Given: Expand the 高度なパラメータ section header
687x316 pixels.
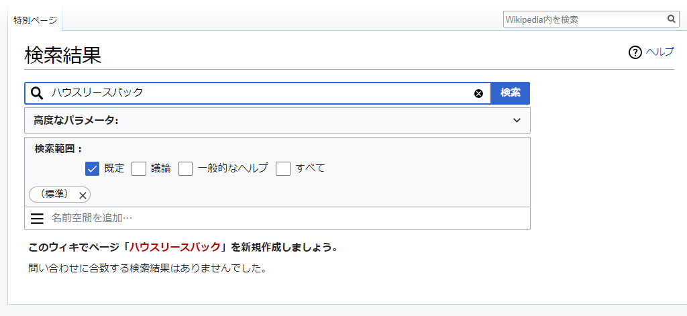Looking at the screenshot, I should [x=277, y=121].
